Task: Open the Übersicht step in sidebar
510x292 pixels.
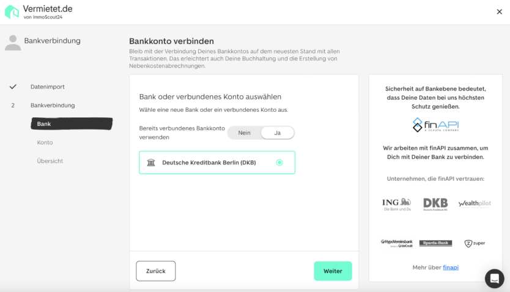Action: (x=50, y=161)
